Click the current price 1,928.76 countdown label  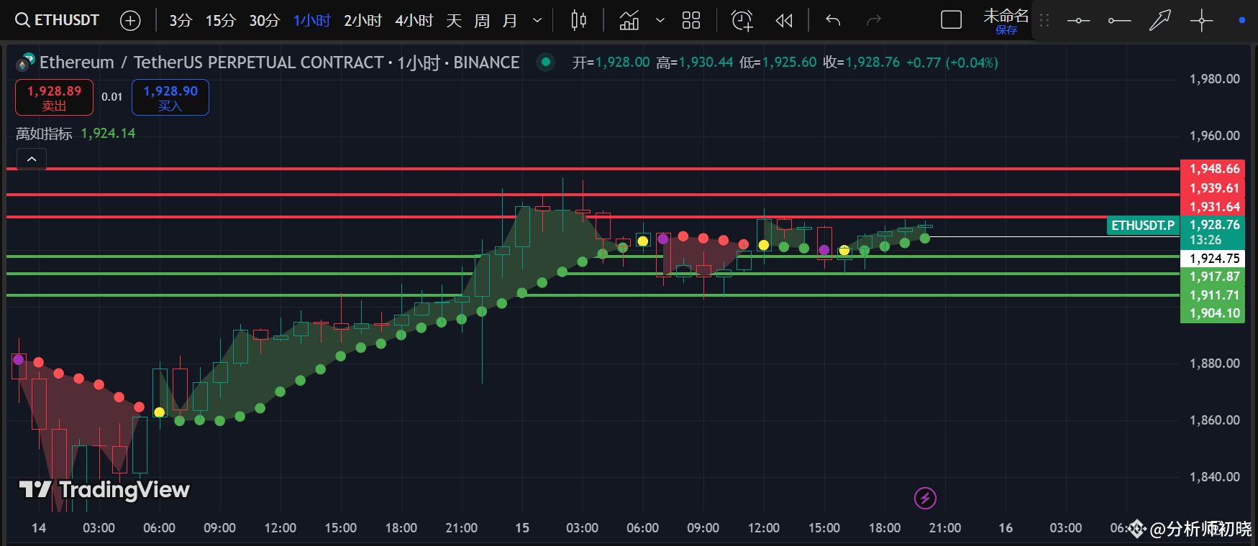click(x=1213, y=232)
